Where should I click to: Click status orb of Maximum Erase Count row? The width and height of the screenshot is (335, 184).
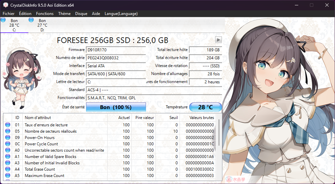(x=8, y=175)
